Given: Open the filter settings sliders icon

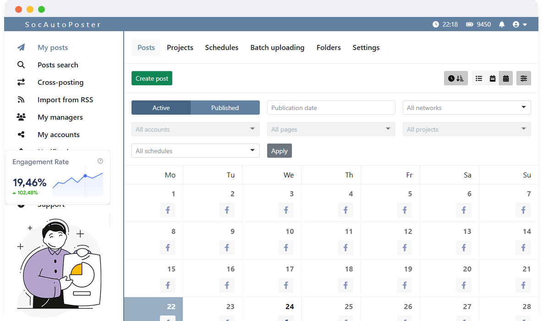Looking at the screenshot, I should [524, 78].
